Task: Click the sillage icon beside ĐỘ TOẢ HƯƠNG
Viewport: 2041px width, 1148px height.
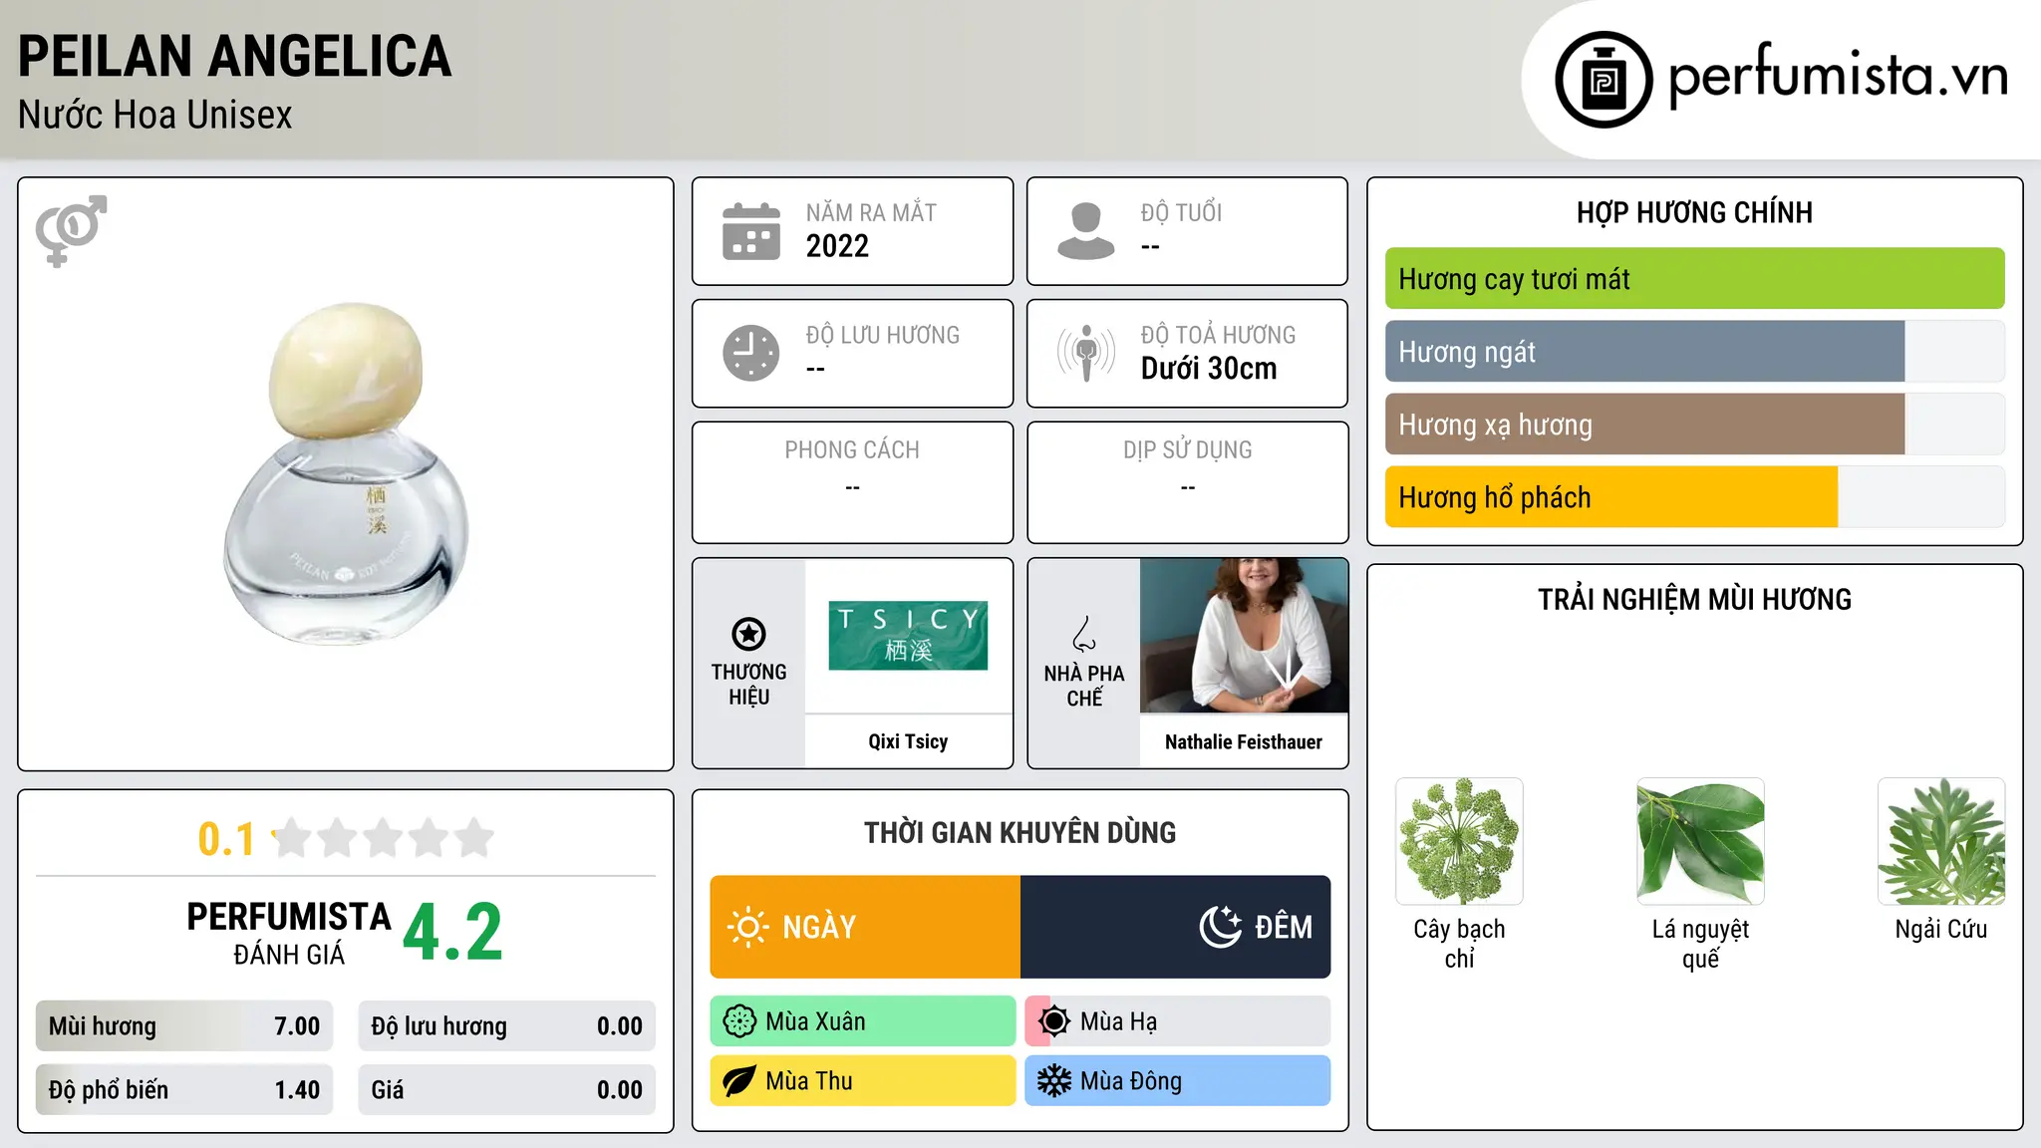Action: [x=1085, y=353]
